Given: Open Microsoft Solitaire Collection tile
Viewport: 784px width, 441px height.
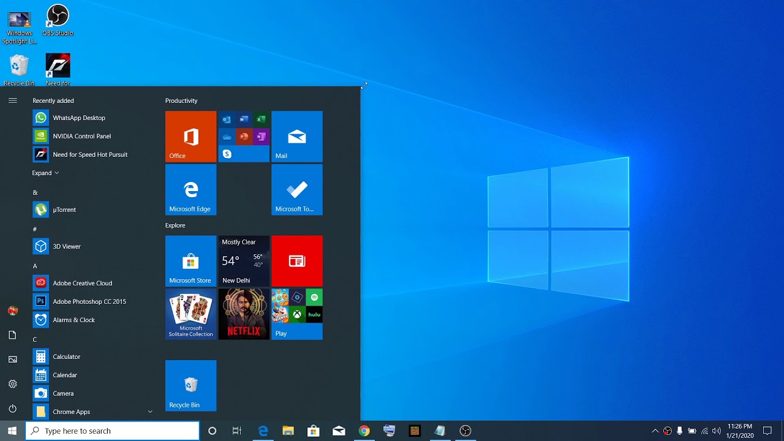Looking at the screenshot, I should click(x=190, y=314).
